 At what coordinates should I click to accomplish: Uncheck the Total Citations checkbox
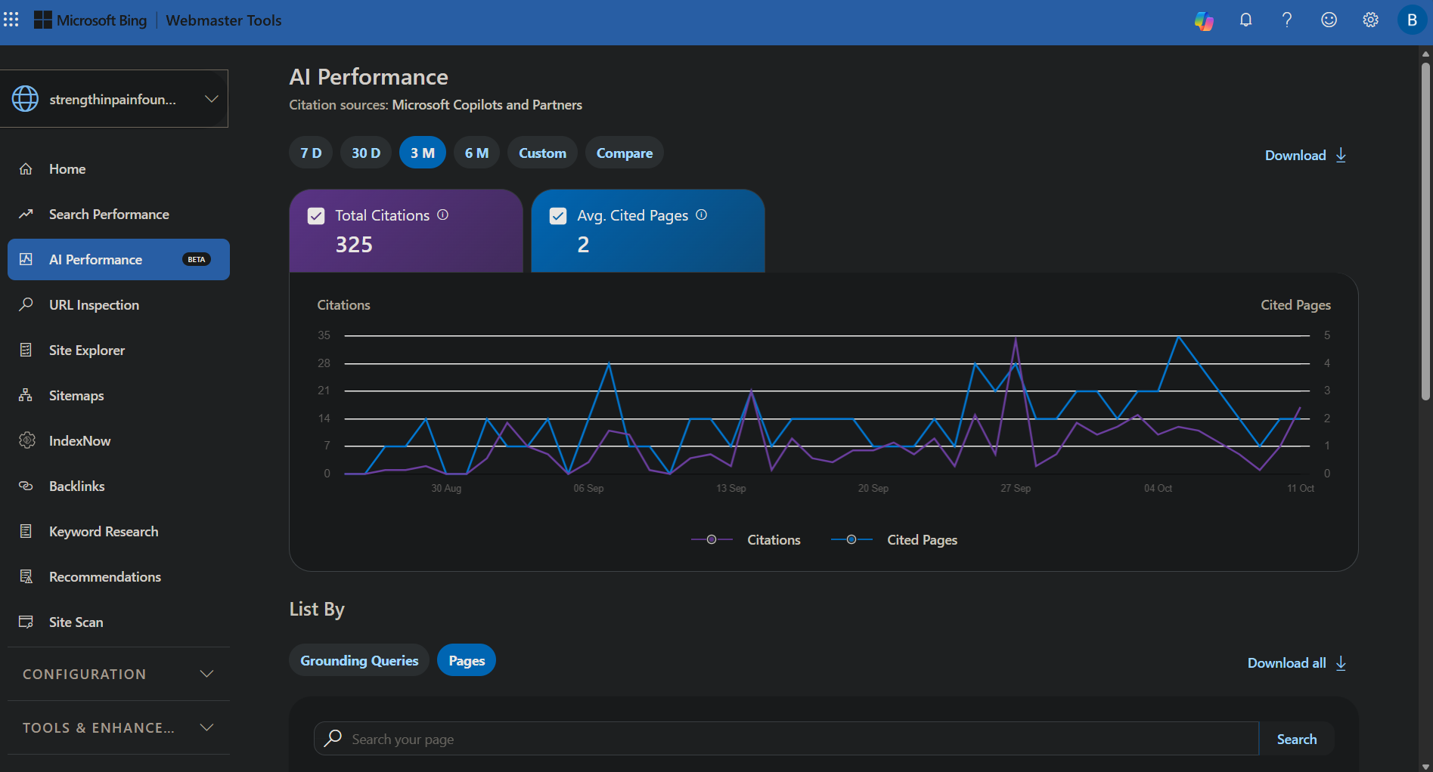[316, 216]
